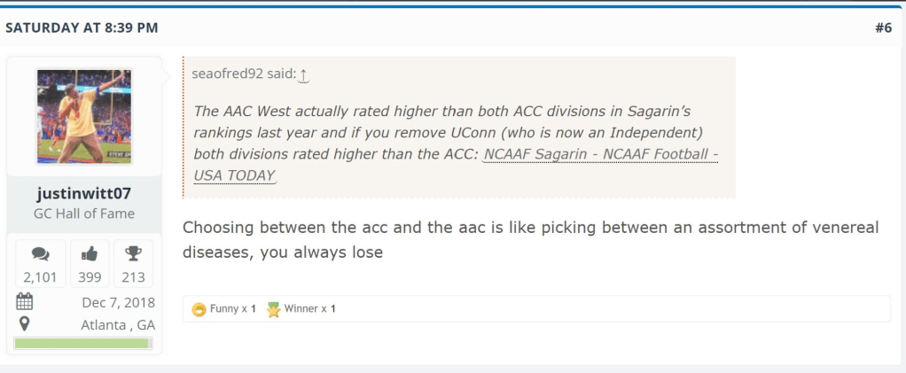Viewport: 906px width, 373px height.
Task: Click the Funny smiley rating icon
Action: (x=199, y=309)
